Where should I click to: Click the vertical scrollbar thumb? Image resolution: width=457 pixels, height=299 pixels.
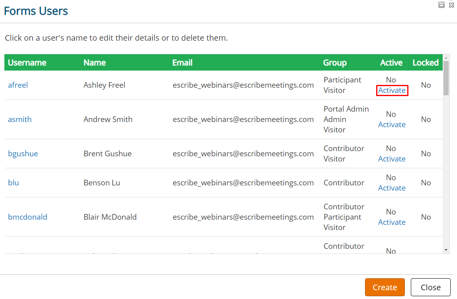tap(446, 78)
